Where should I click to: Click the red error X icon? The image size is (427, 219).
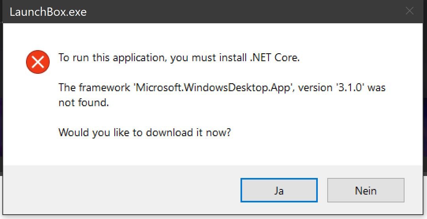click(x=38, y=62)
